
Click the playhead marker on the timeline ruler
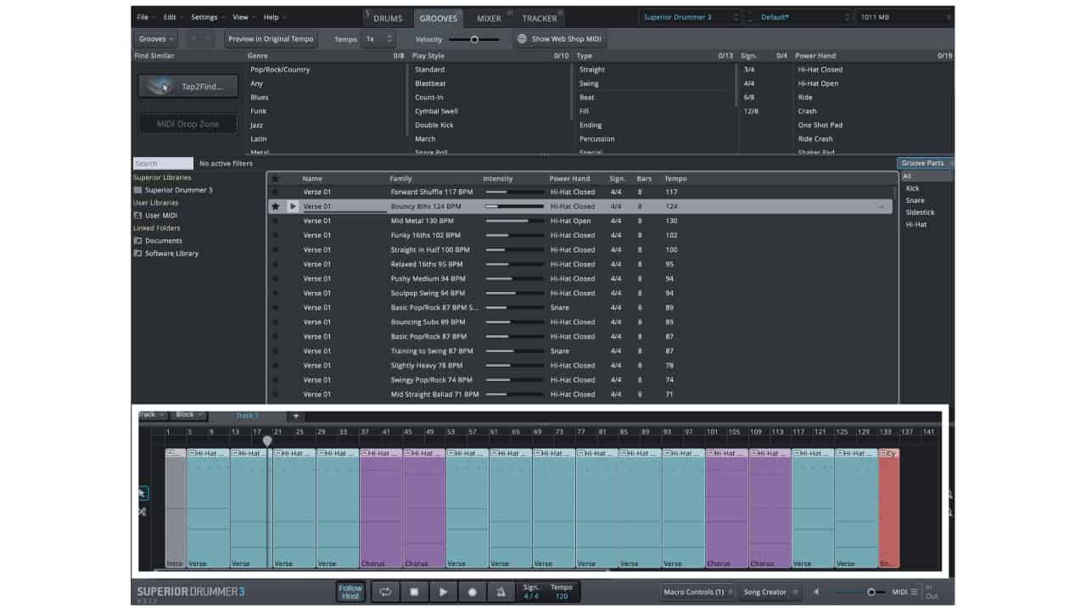(267, 440)
